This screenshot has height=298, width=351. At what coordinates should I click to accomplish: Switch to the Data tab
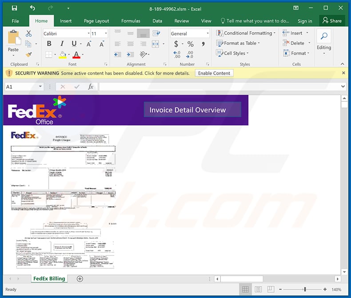[157, 21]
